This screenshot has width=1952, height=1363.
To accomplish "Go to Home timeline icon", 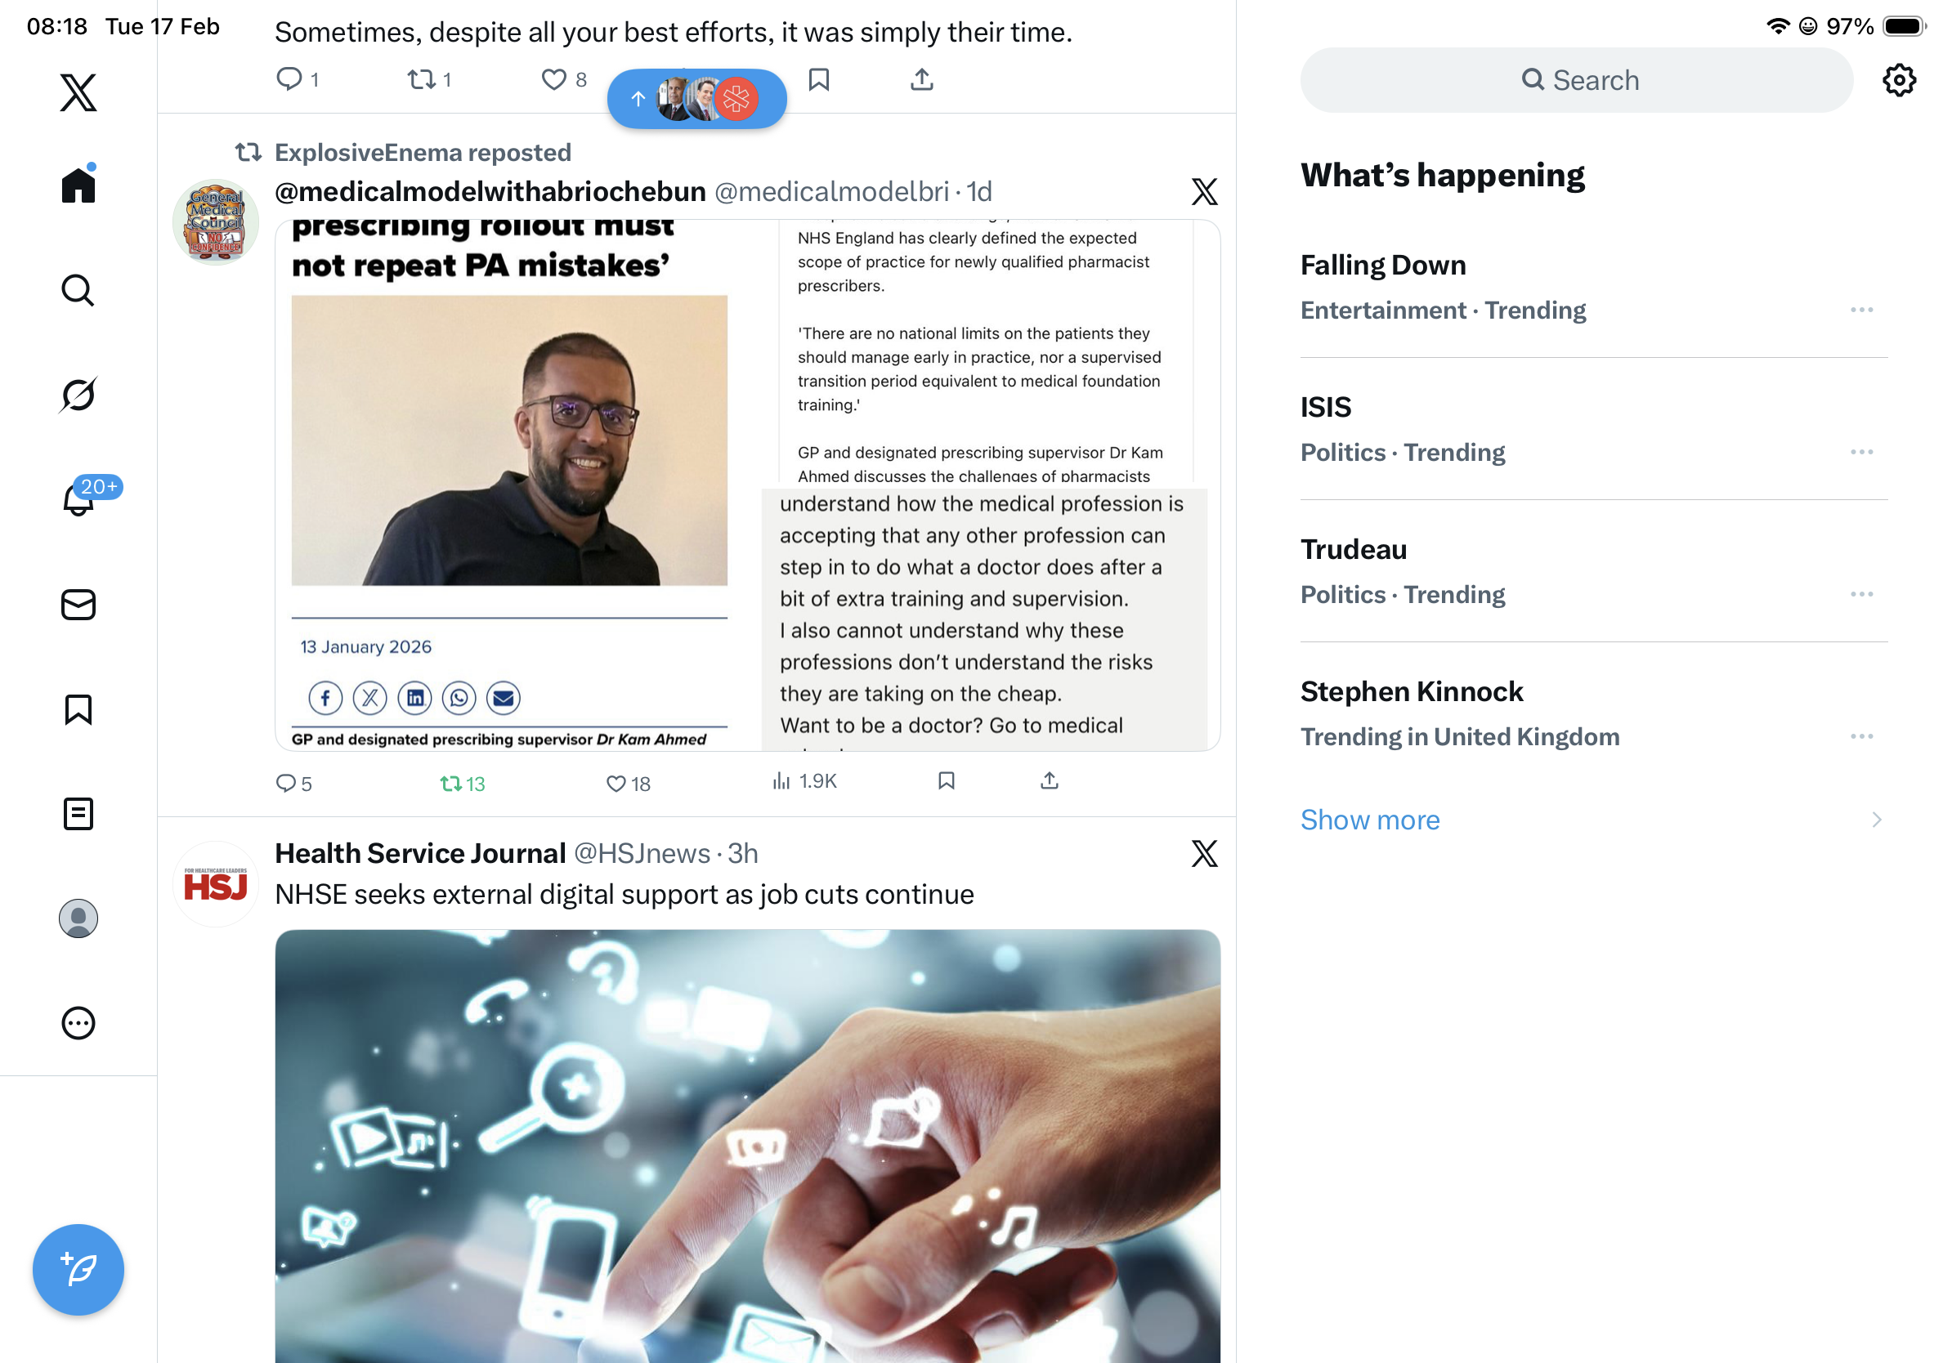I will click(78, 183).
